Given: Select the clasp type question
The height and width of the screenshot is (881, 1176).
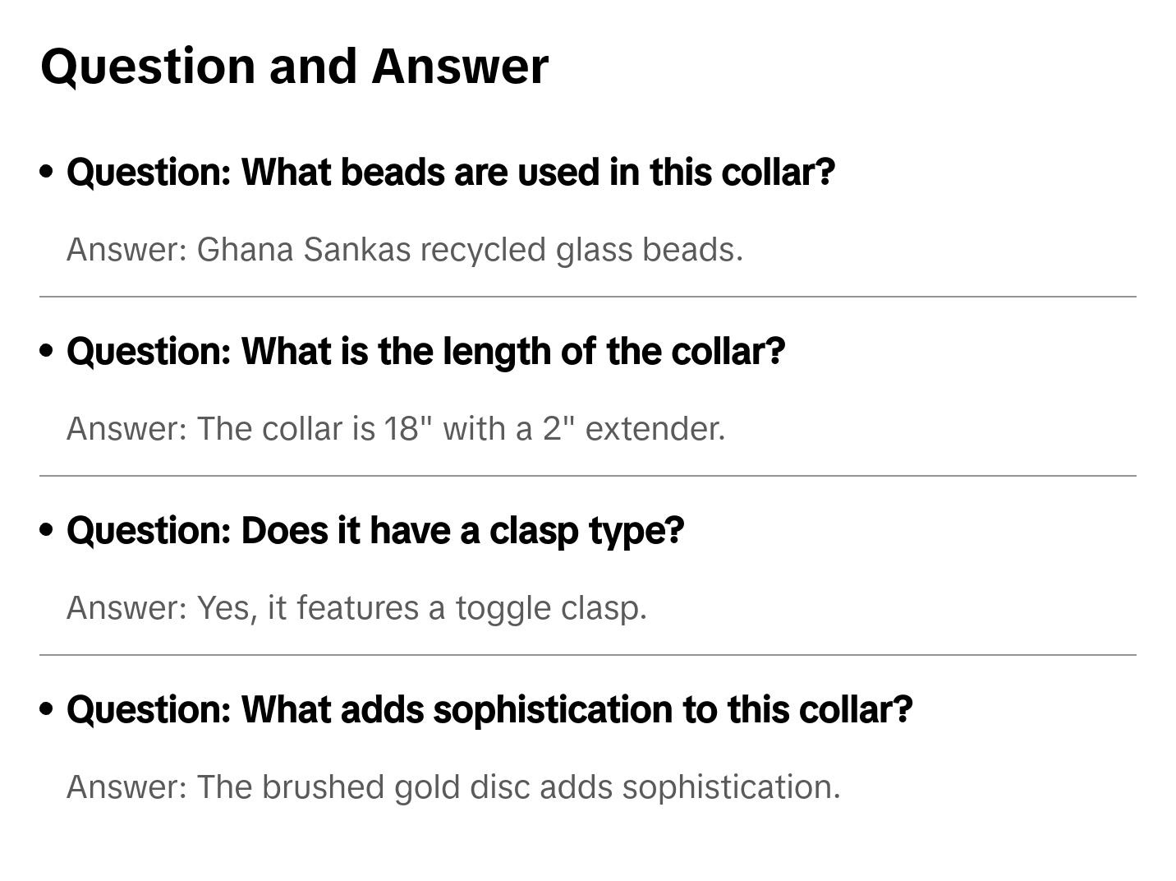Looking at the screenshot, I should pos(374,530).
